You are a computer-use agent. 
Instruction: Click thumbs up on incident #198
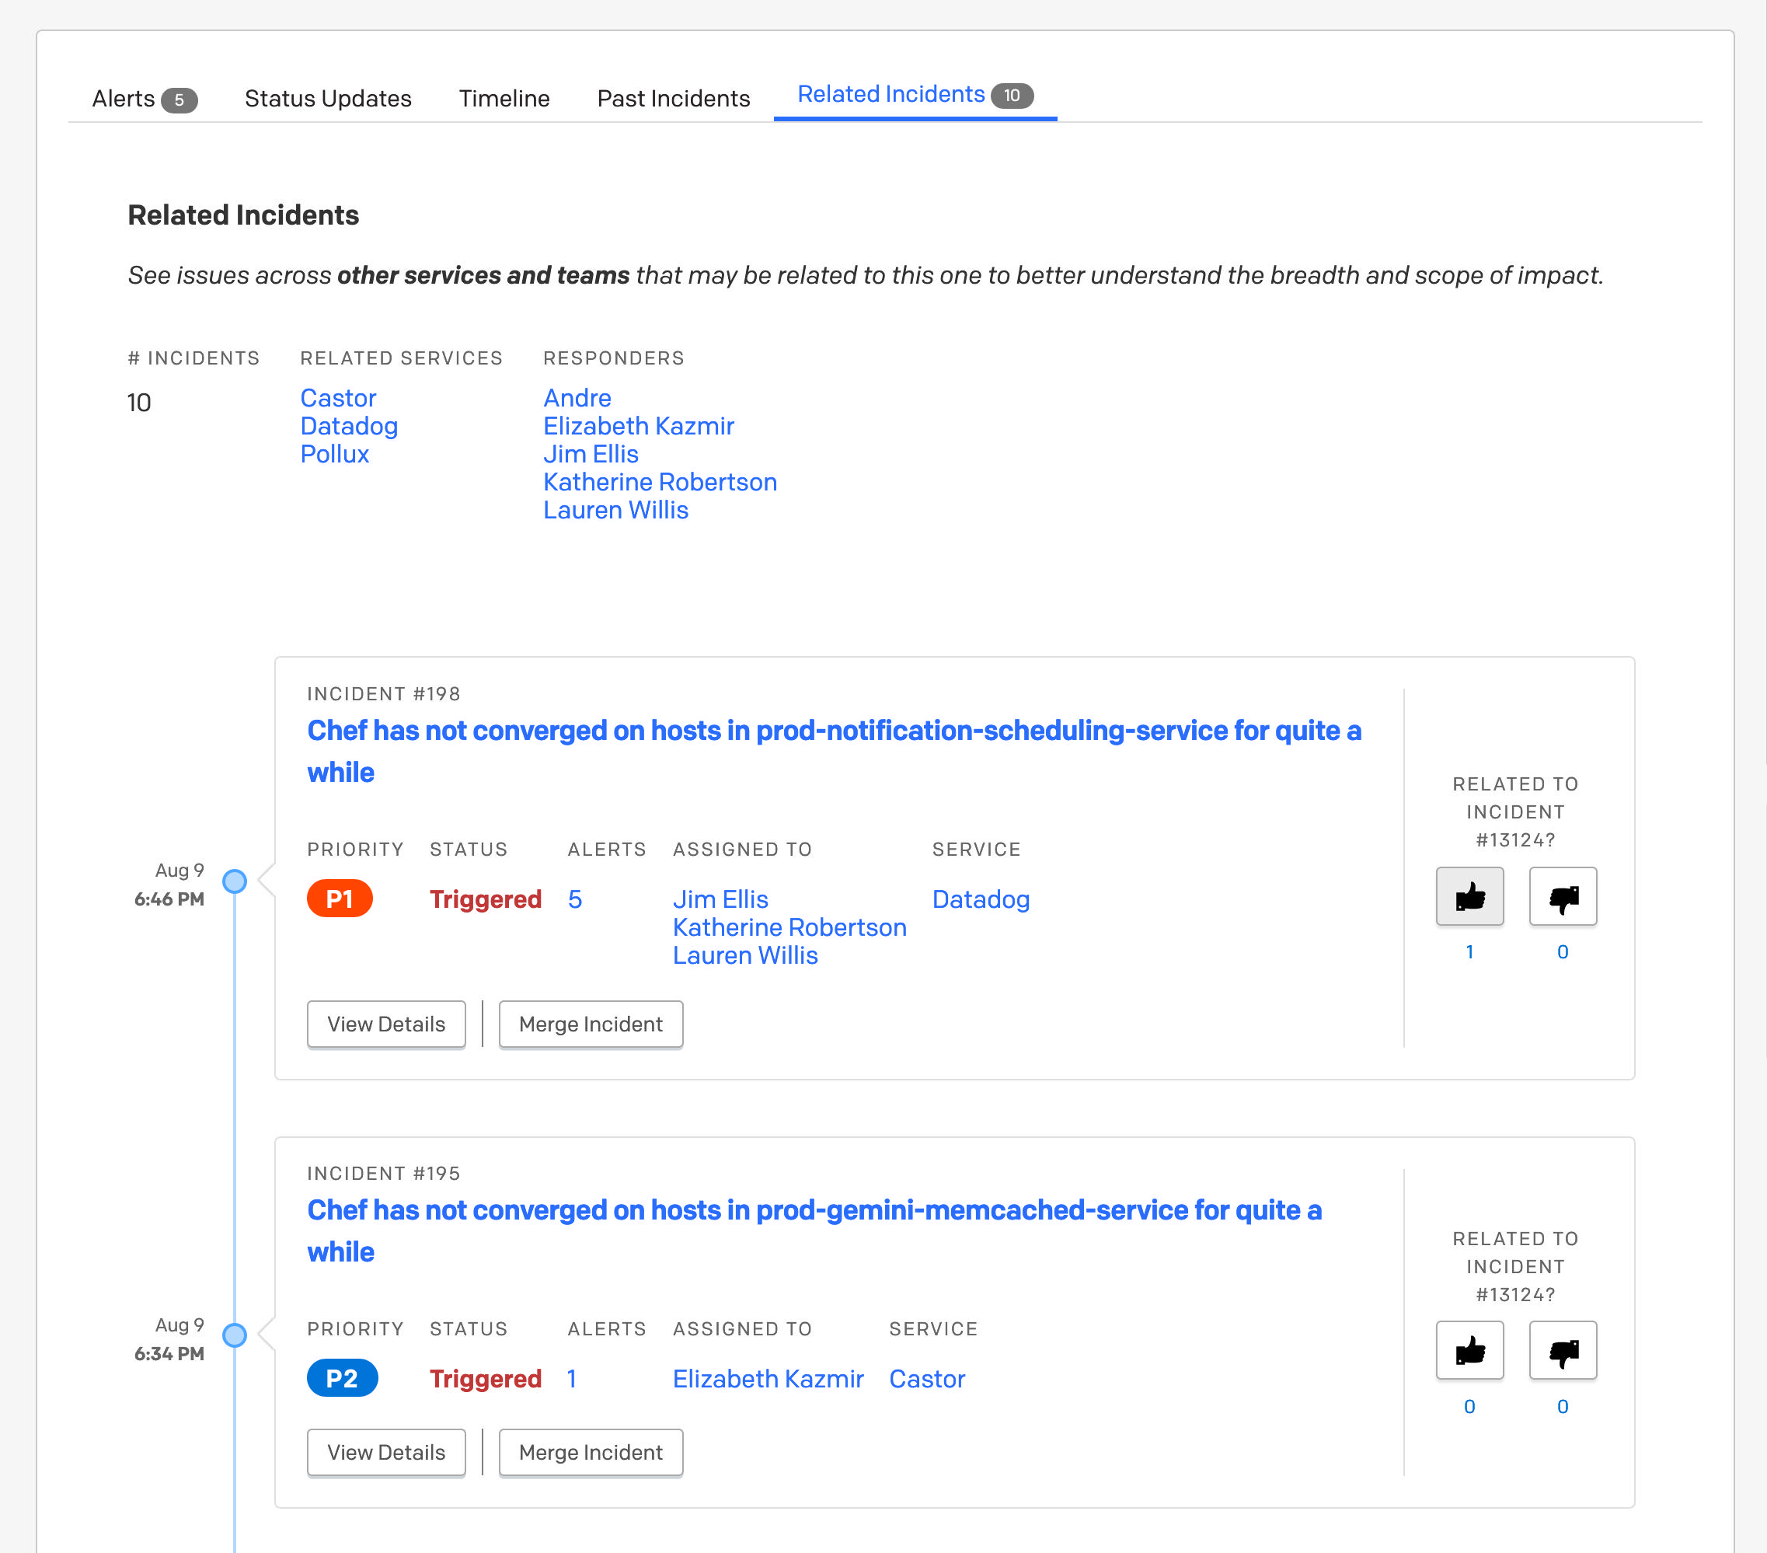tap(1469, 897)
